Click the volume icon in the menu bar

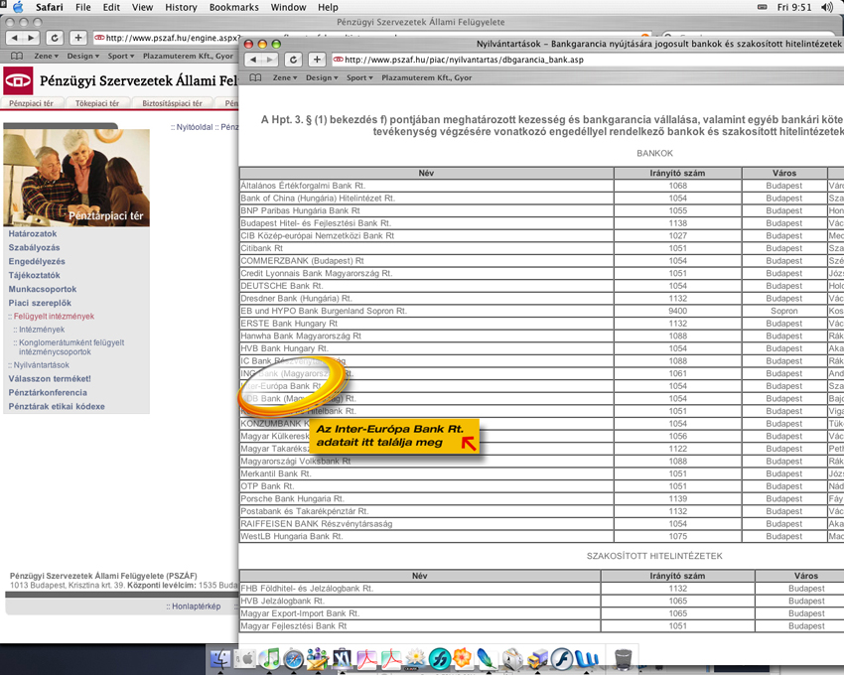tap(827, 7)
